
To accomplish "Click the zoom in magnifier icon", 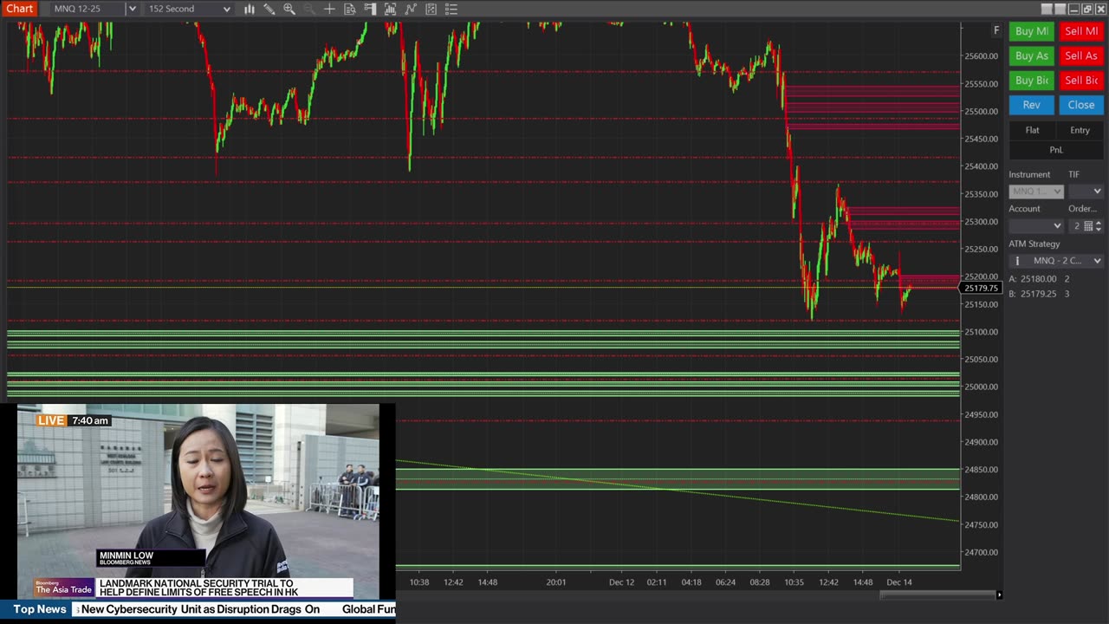I will point(289,9).
